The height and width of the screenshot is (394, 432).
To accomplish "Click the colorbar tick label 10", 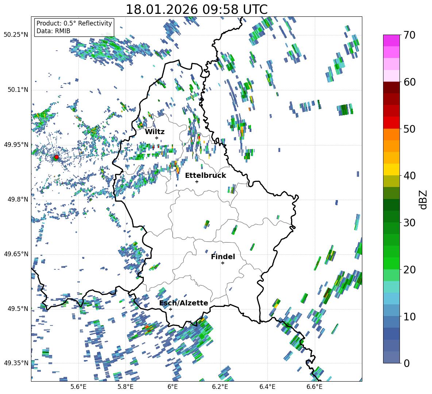I will coord(409,316).
